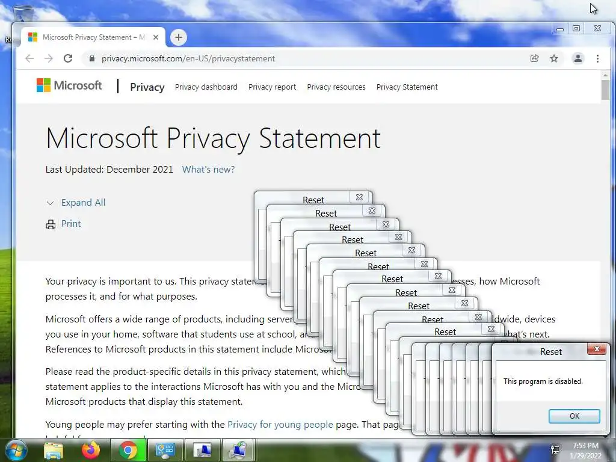The image size is (616, 462).
Task: Open Privacy for young people link
Action: click(280, 424)
